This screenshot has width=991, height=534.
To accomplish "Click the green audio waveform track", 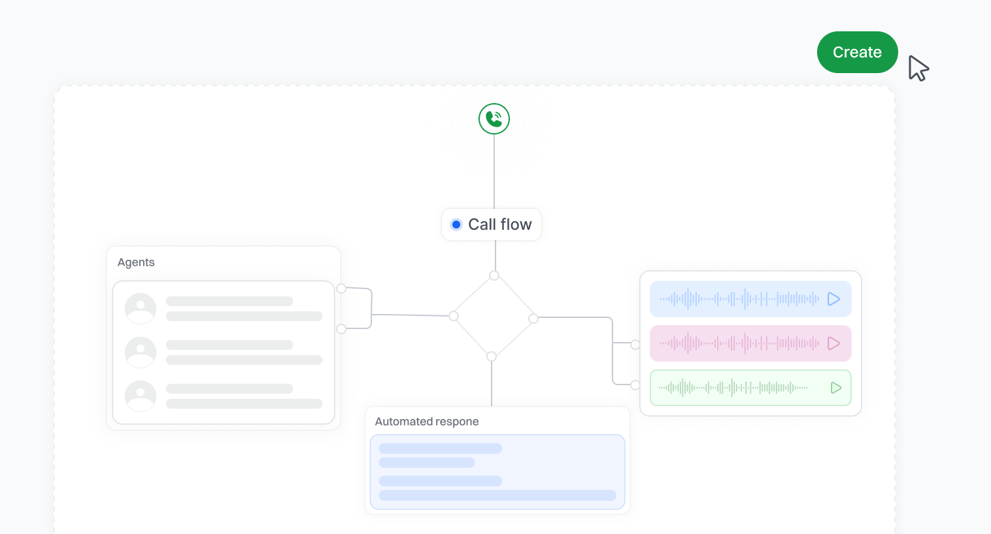I will [x=732, y=388].
